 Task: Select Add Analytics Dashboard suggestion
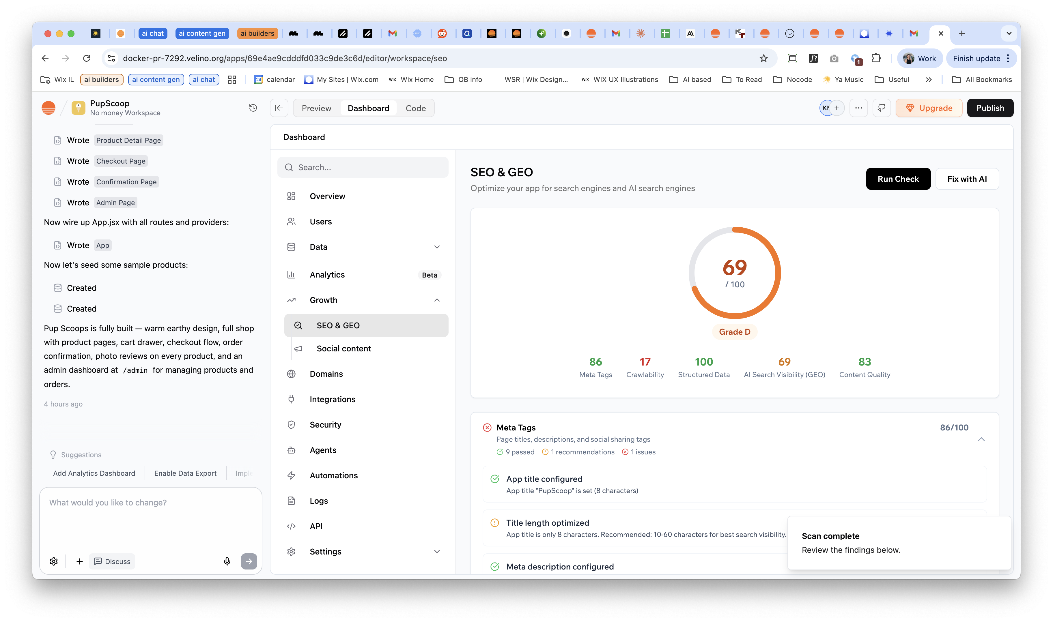point(94,473)
